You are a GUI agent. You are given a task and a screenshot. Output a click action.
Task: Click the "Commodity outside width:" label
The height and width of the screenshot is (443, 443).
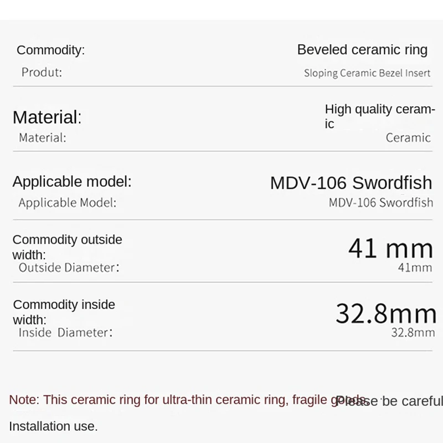point(67,247)
